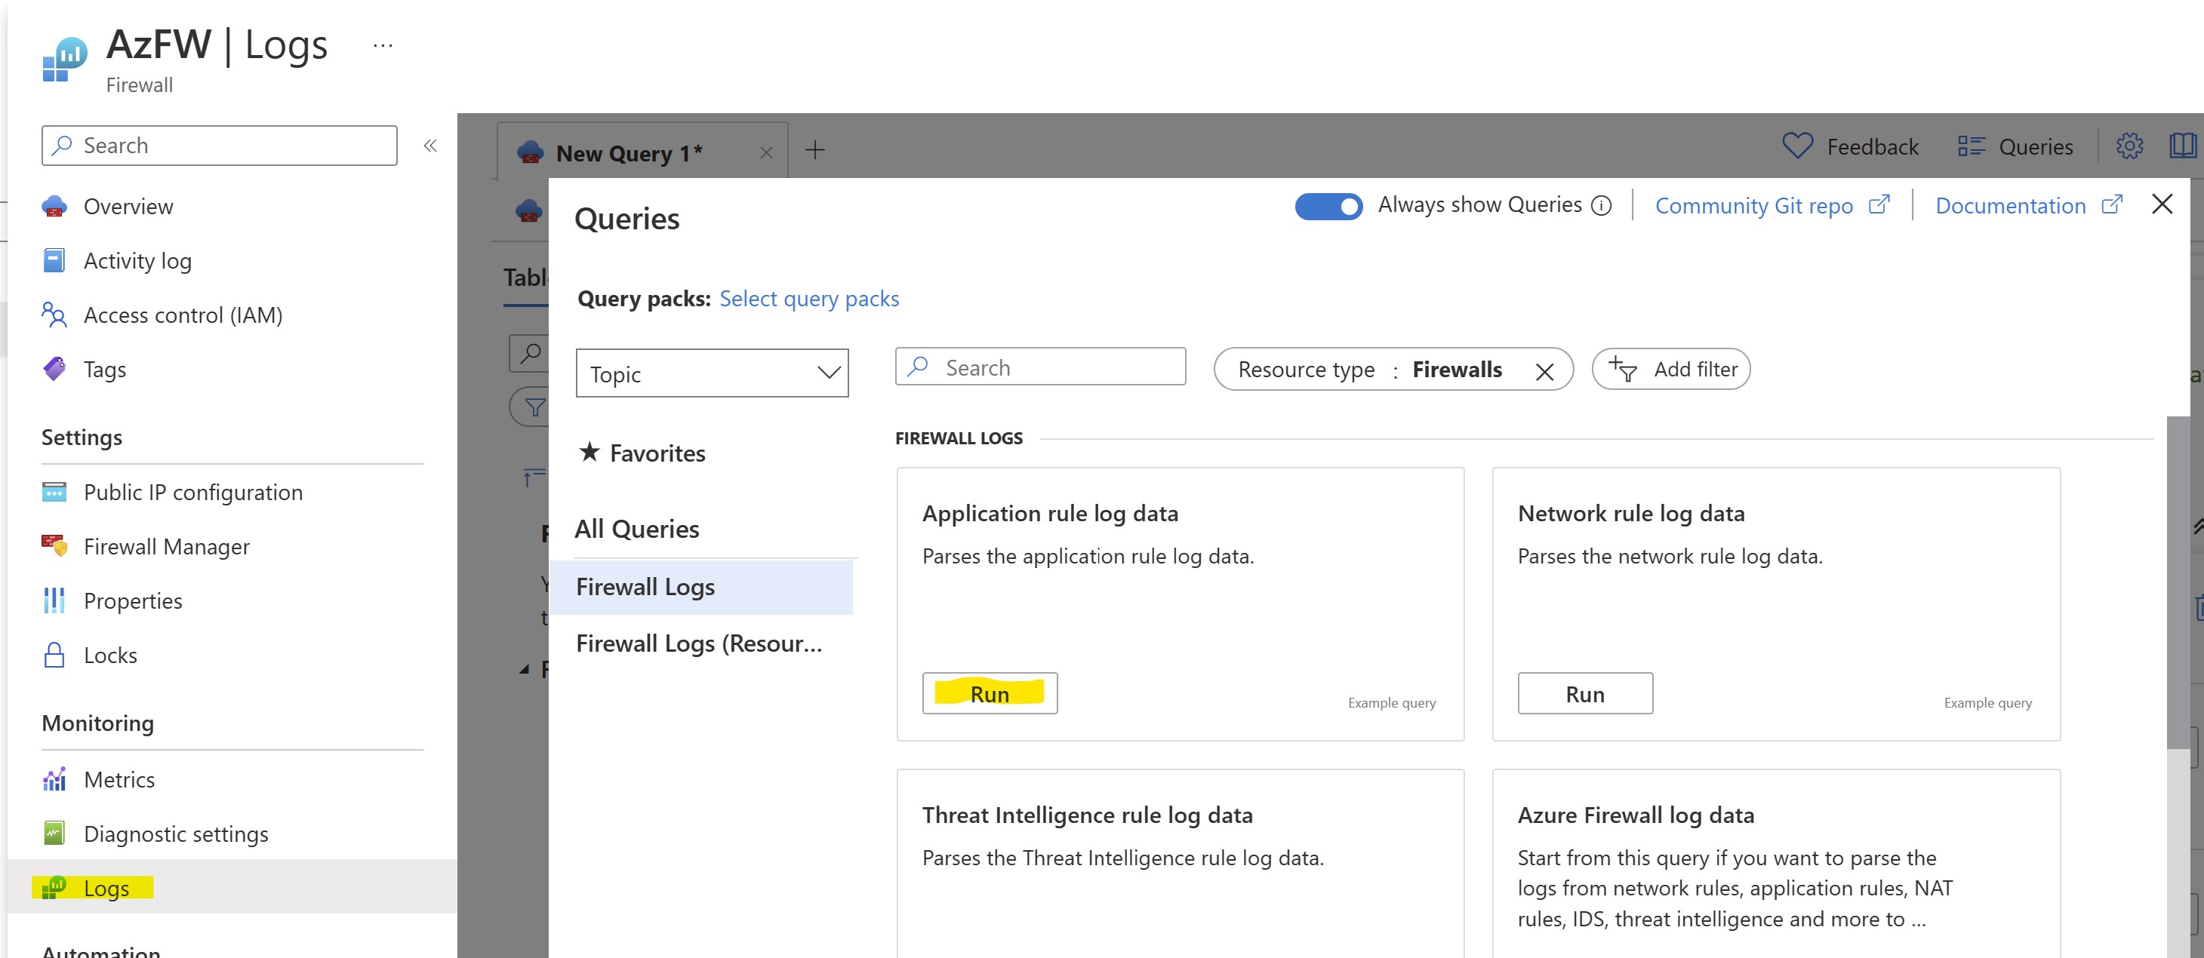Switch to the New Query 1 tab

[629, 153]
